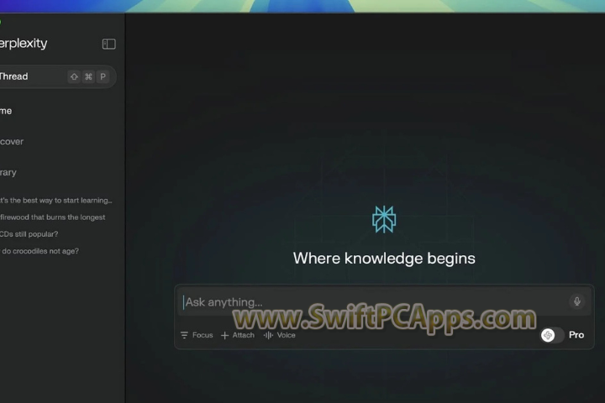Open Library in sidebar
Image resolution: width=605 pixels, height=403 pixels.
[x=8, y=172]
